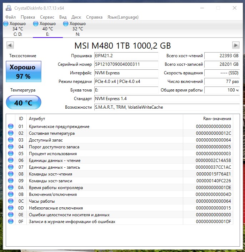Click status orb for attribute 0A
The image size is (245, 252).
point(11,187)
